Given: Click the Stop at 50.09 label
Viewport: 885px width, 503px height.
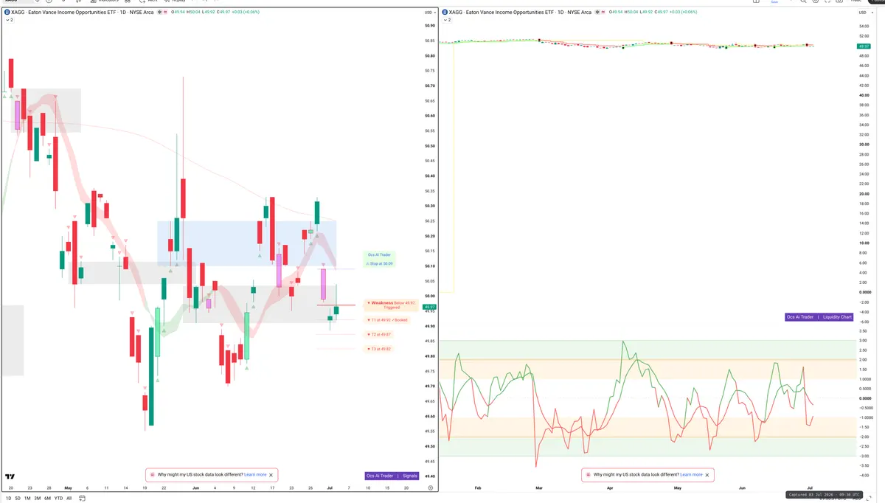Looking at the screenshot, I should click(380, 263).
